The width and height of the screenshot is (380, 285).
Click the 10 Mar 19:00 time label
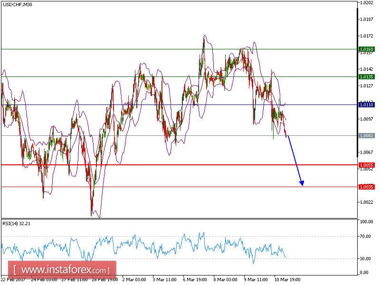tap(287, 280)
